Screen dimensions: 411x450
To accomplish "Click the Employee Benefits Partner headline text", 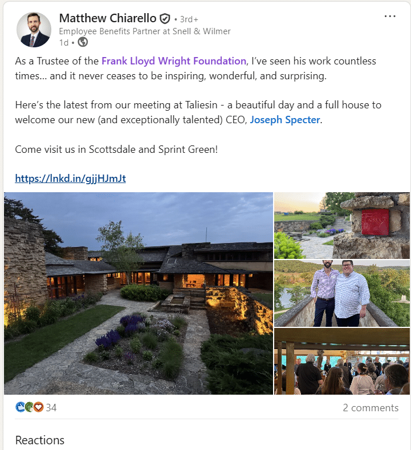I will tap(145, 31).
